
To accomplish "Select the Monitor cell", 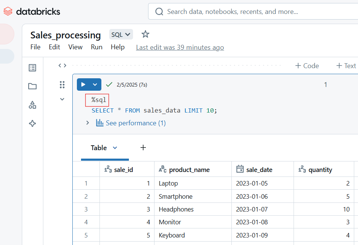I will pyautogui.click(x=193, y=222).
